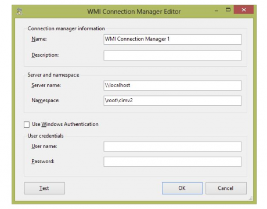The height and width of the screenshot is (209, 267).
Task: Click the 'Namespace:' label
Action: pos(45,100)
